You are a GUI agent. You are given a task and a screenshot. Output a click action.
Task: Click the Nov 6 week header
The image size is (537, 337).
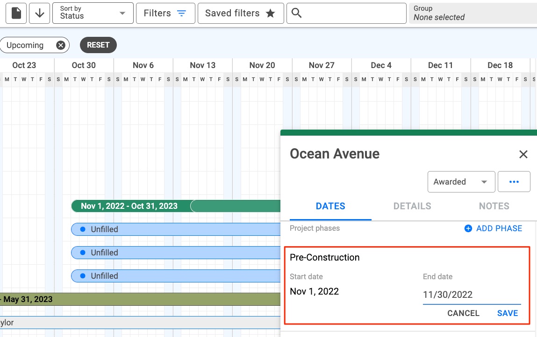(x=143, y=65)
